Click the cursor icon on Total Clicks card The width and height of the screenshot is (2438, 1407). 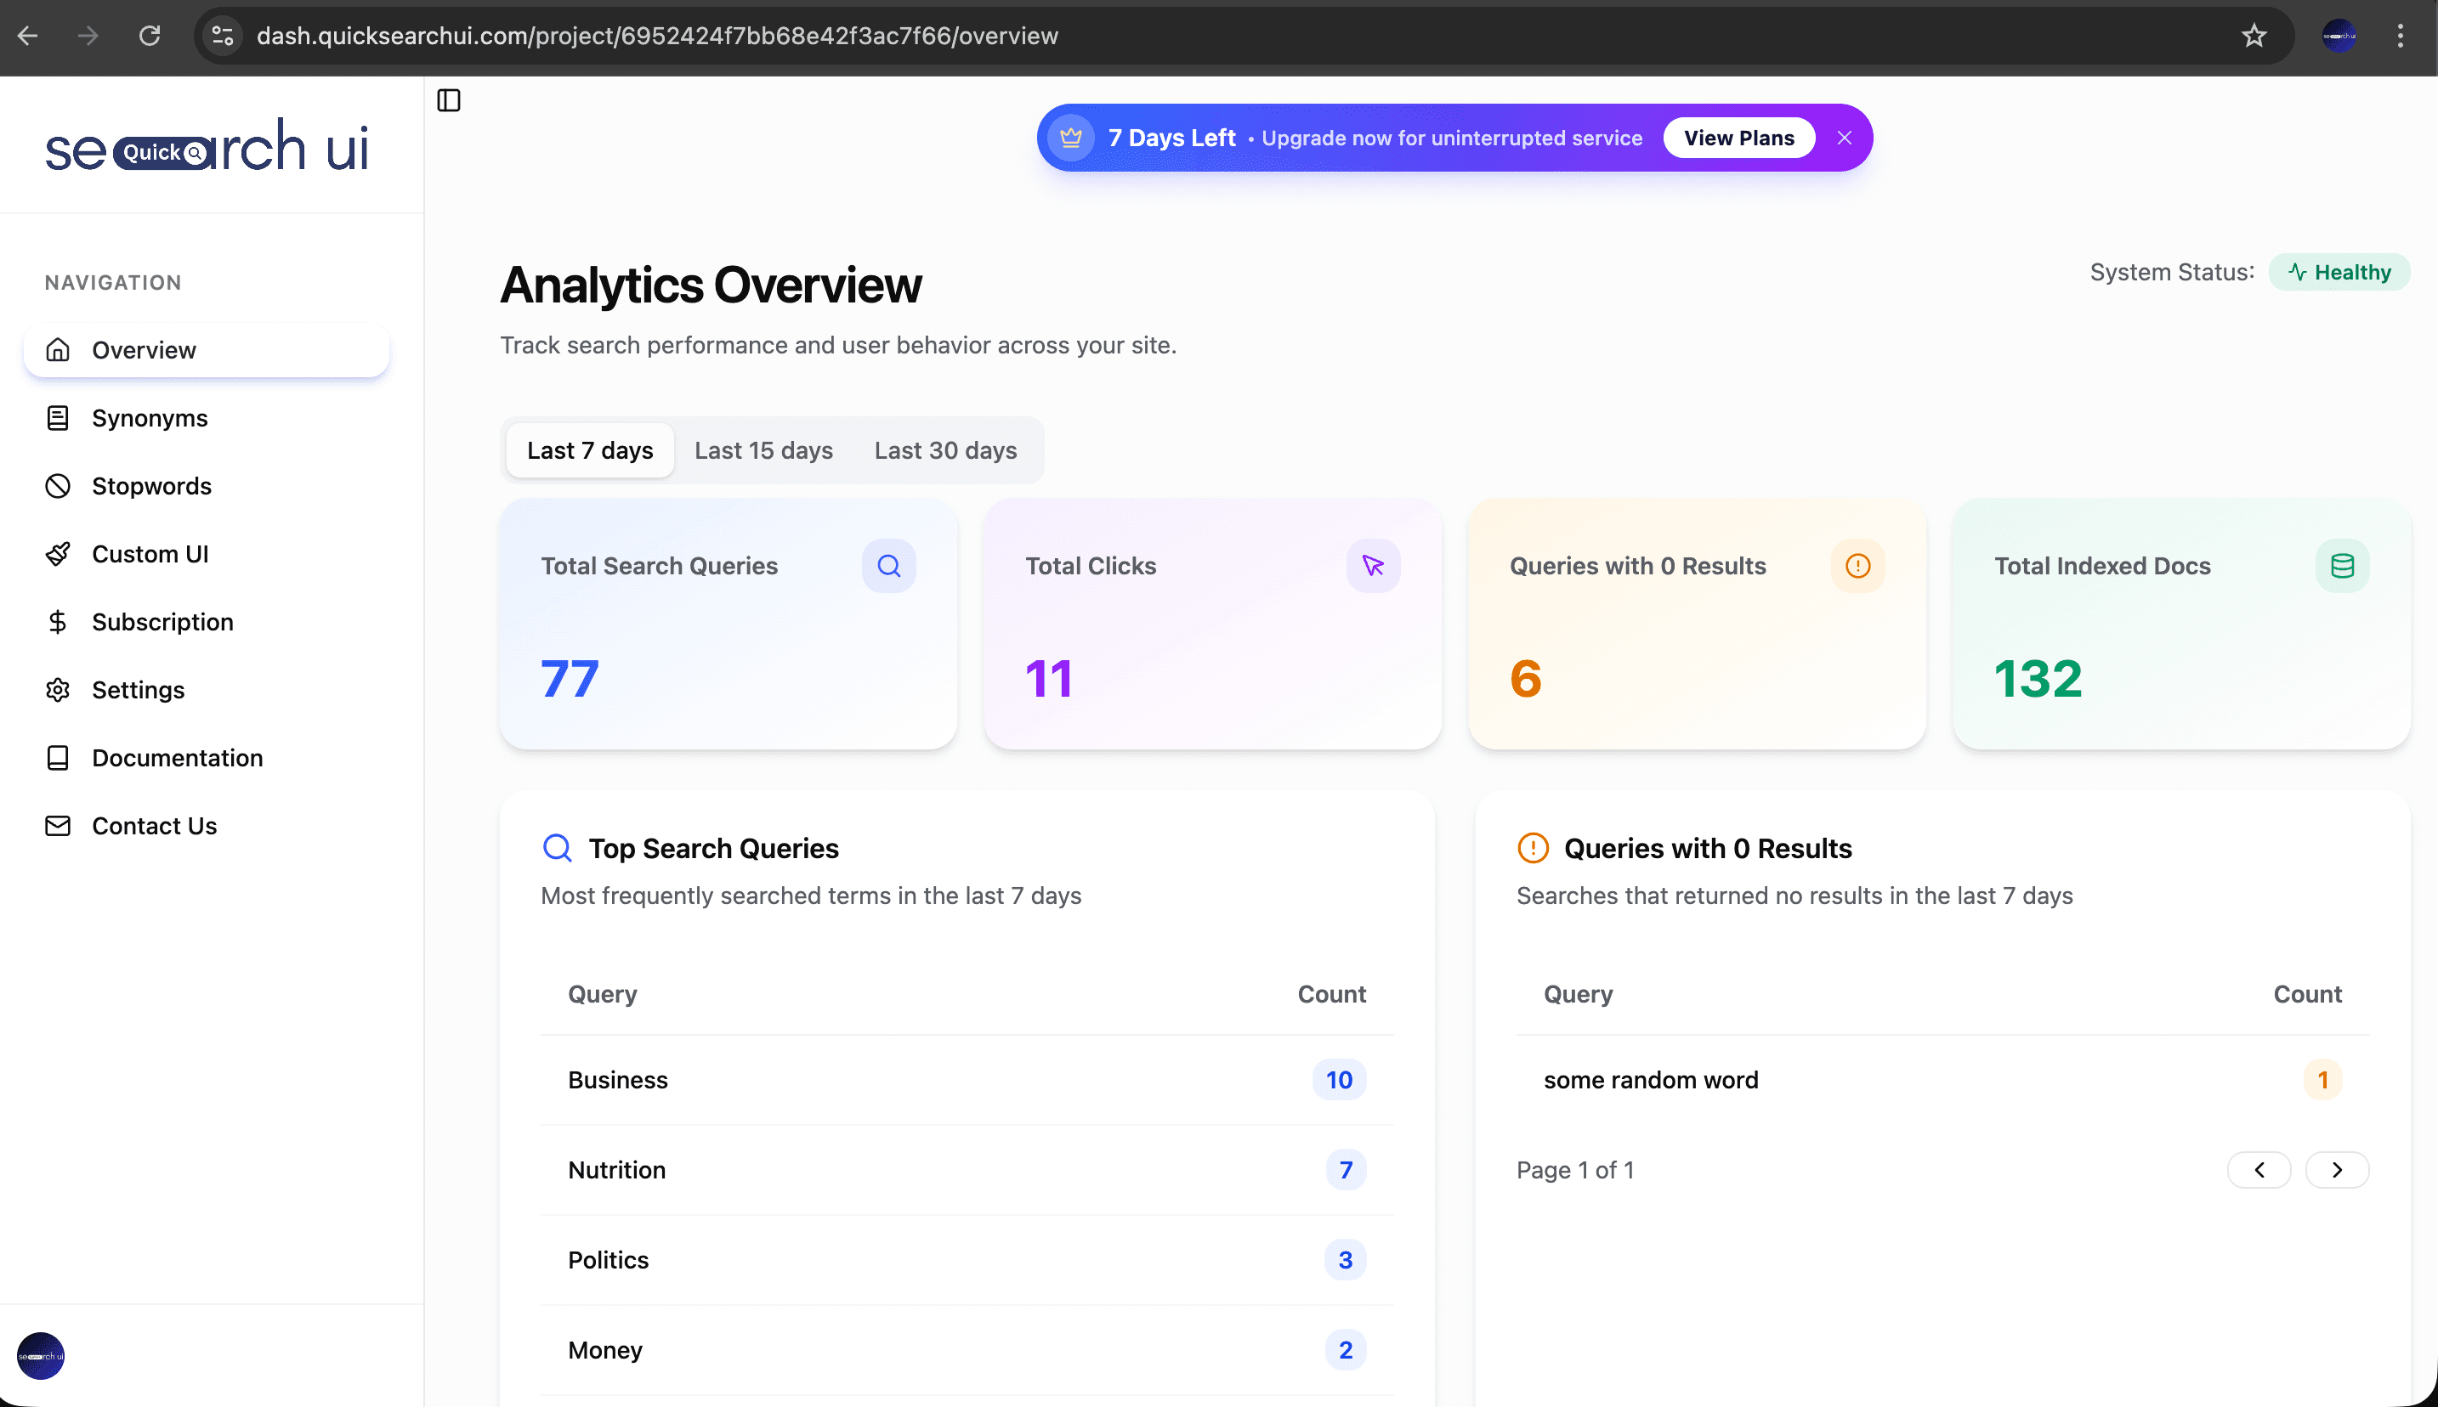[x=1374, y=565]
